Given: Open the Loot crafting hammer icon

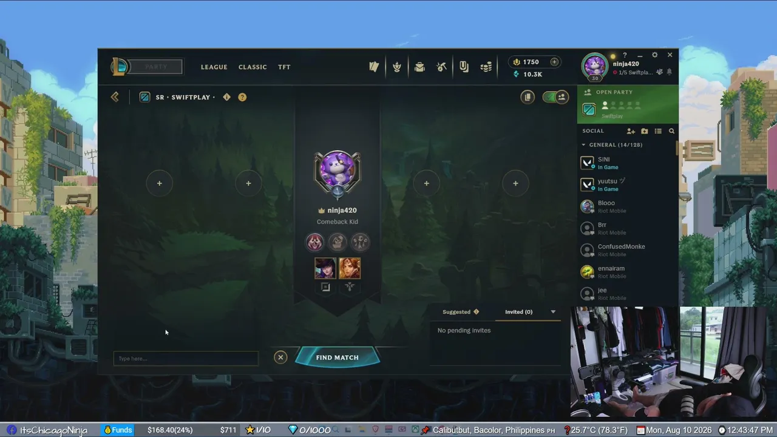Looking at the screenshot, I should coord(441,67).
